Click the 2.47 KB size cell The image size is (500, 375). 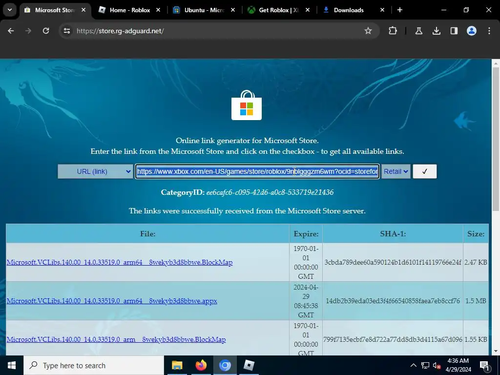click(x=476, y=262)
